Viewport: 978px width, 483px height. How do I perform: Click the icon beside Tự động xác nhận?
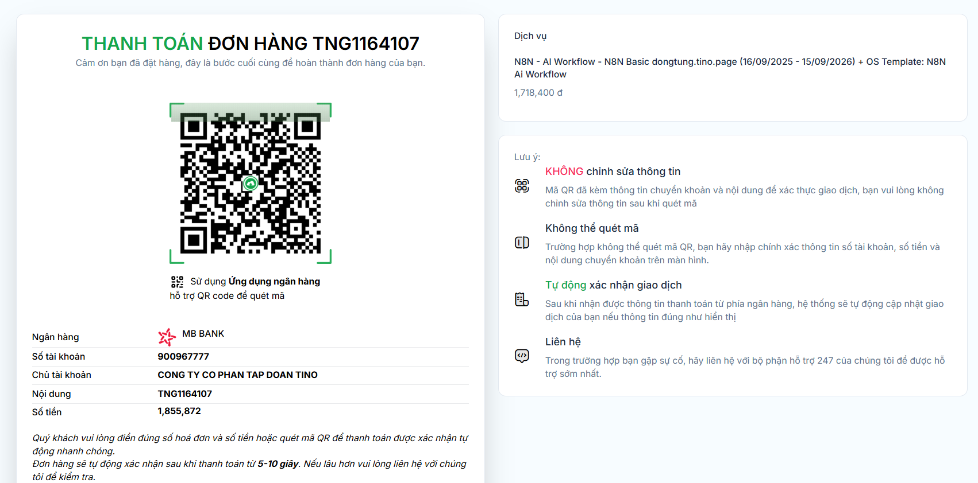(522, 299)
